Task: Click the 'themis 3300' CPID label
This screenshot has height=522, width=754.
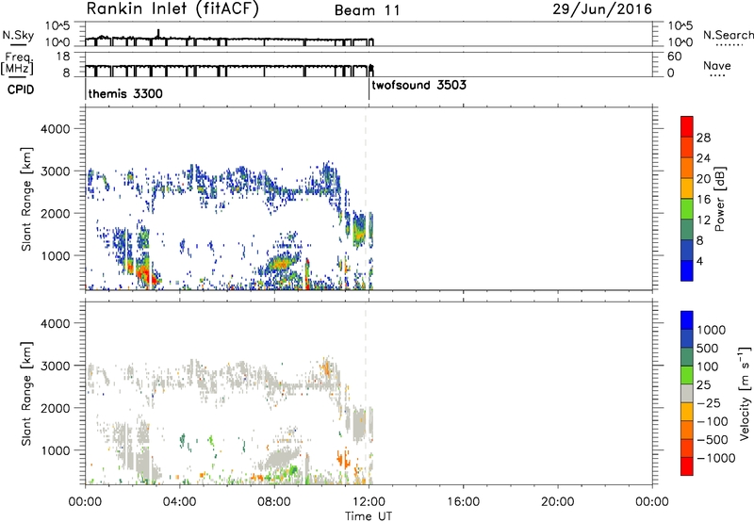Action: (x=125, y=93)
